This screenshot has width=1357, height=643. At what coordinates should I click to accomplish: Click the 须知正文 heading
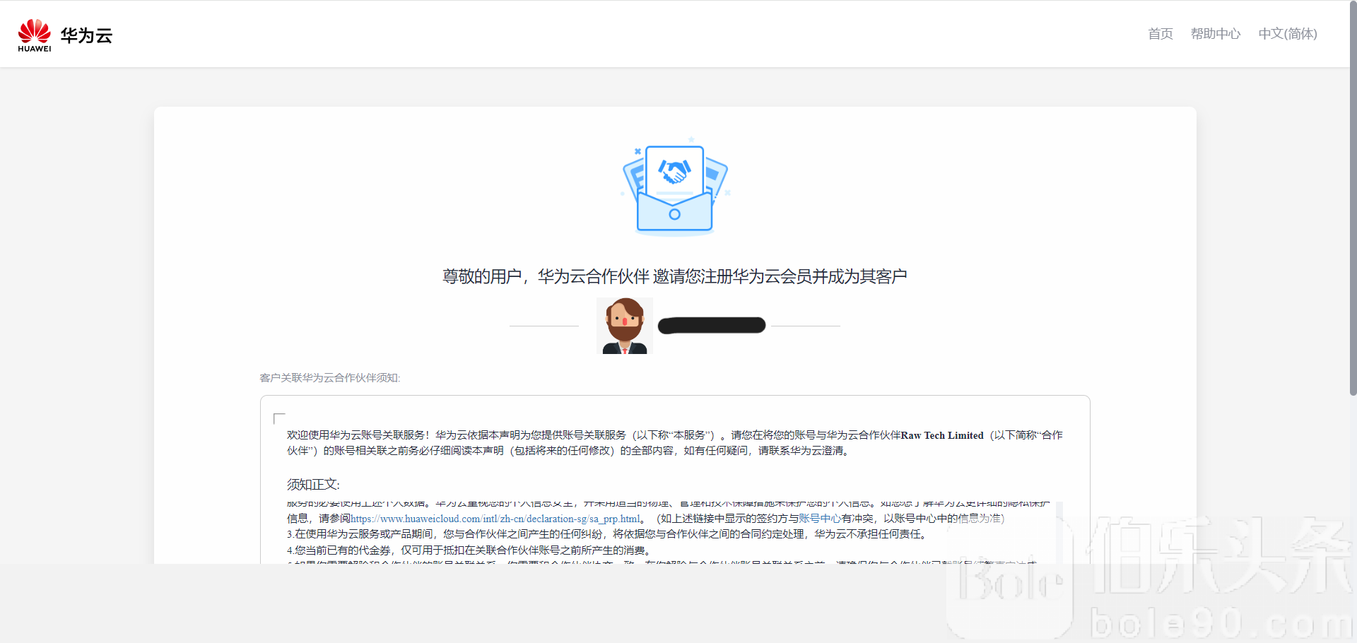(x=313, y=485)
